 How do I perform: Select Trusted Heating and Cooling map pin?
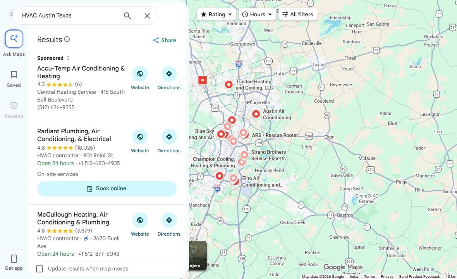pyautogui.click(x=229, y=84)
